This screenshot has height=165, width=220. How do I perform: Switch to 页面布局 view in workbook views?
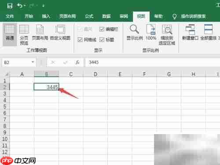40,33
